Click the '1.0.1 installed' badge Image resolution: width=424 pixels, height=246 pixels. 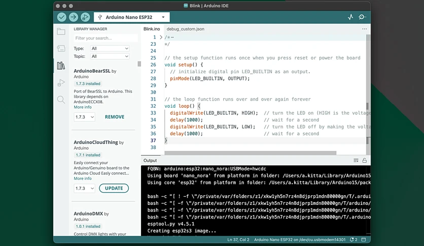tap(88, 226)
